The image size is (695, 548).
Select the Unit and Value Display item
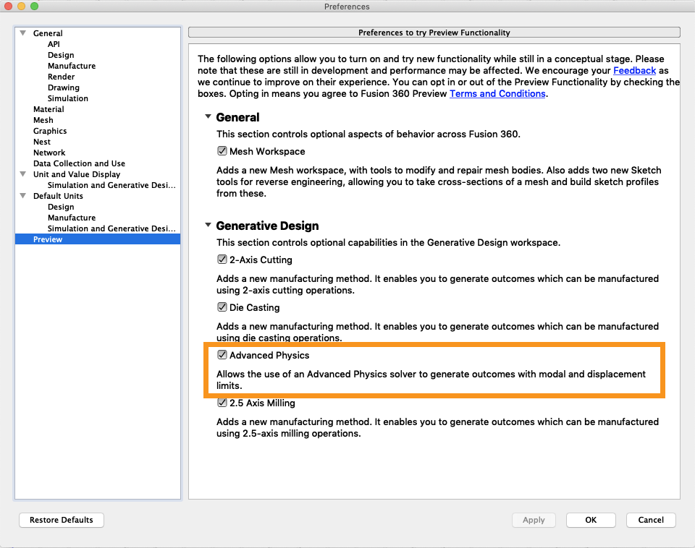77,174
